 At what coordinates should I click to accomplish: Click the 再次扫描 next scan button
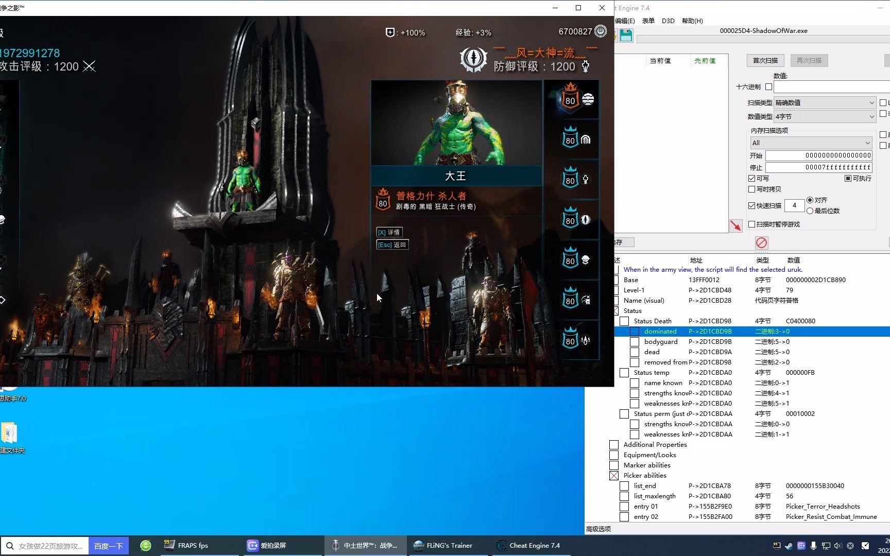click(x=809, y=61)
